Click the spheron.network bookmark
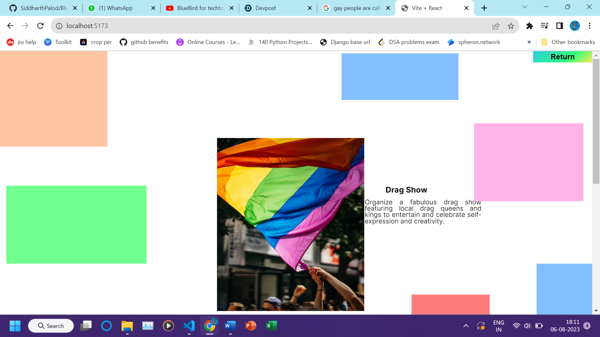The width and height of the screenshot is (600, 337). pyautogui.click(x=478, y=42)
